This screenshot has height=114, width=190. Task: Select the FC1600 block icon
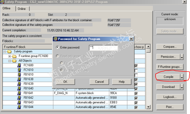pyautogui.click(x=19, y=66)
